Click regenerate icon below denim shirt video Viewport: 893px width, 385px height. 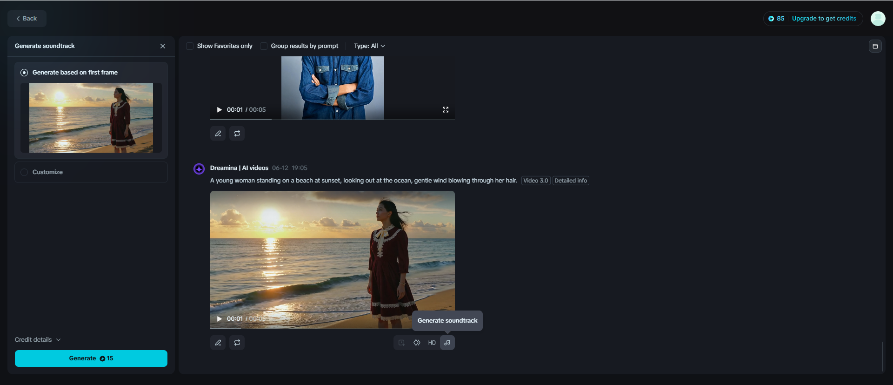237,134
